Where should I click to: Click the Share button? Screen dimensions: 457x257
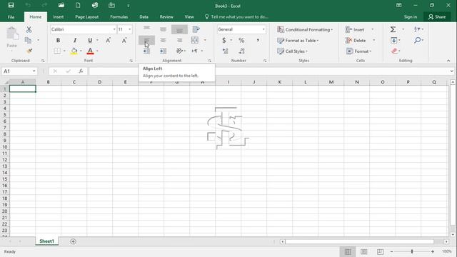[437, 17]
